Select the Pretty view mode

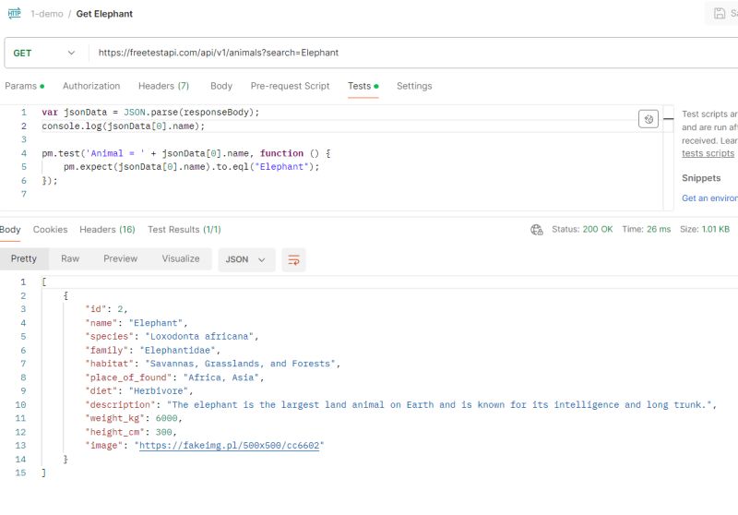(24, 259)
